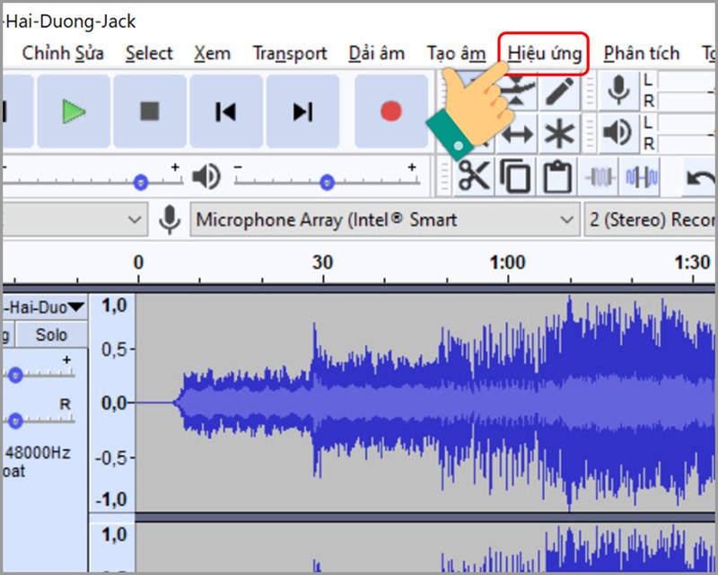718x575 pixels.
Task: Open the Microphone Array input device dropdown
Action: click(567, 219)
